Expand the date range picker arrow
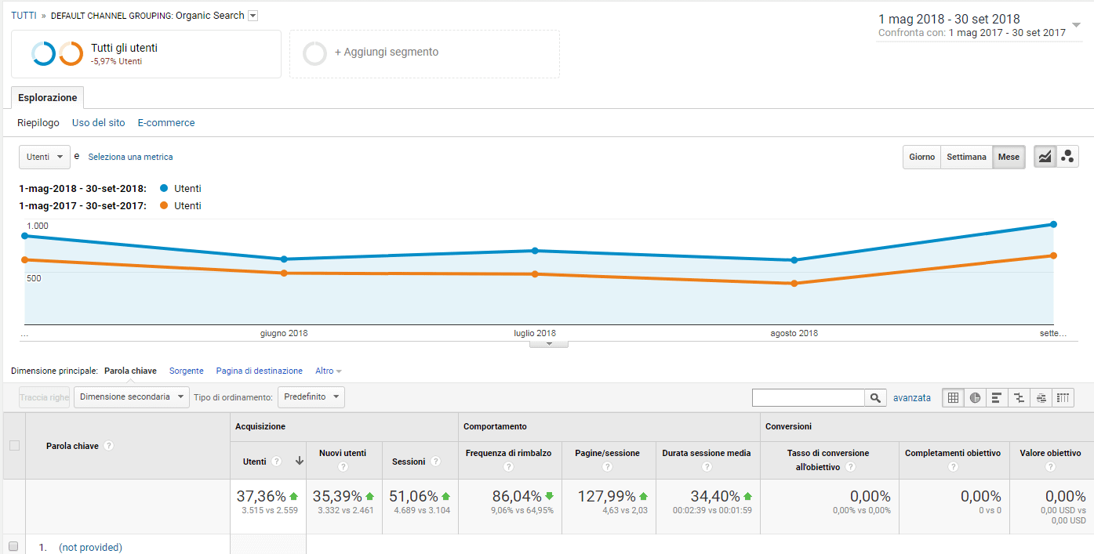The image size is (1094, 554). point(1076,24)
